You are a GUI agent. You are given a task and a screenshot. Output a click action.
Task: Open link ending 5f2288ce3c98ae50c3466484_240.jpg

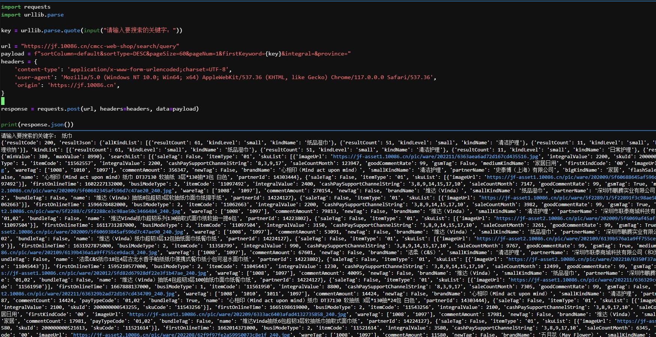point(90,211)
